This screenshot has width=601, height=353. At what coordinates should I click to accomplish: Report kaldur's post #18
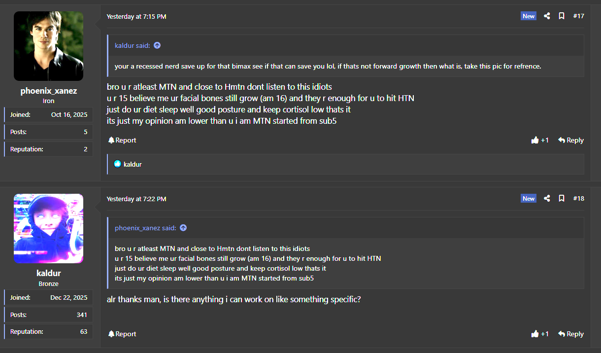click(x=122, y=334)
